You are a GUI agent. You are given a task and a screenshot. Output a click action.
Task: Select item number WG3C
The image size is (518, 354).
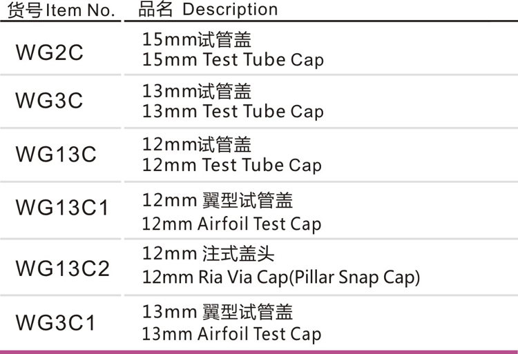coord(48,101)
